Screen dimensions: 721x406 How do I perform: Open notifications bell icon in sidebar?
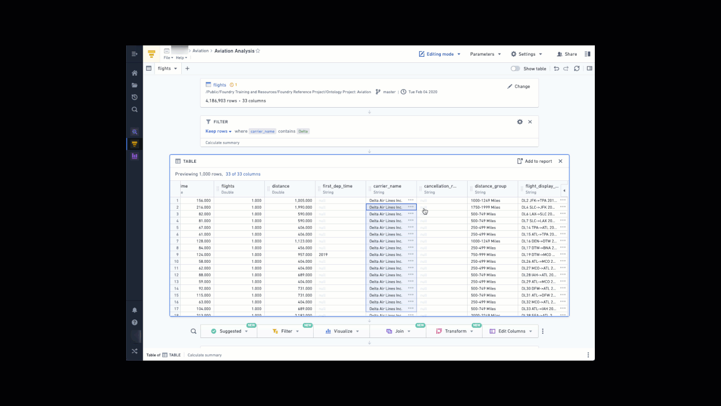pyautogui.click(x=134, y=310)
